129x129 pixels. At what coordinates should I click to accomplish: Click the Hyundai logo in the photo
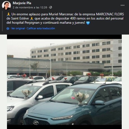[x=36, y=123]
